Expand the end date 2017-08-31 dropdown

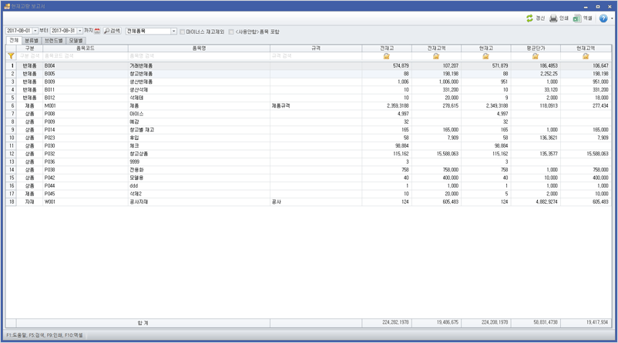coord(80,32)
